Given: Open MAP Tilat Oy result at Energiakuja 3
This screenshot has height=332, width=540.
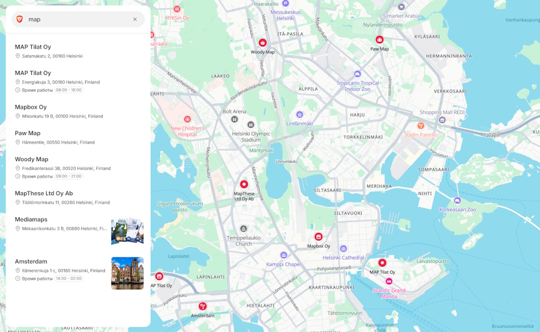Looking at the screenshot, I should (x=78, y=82).
